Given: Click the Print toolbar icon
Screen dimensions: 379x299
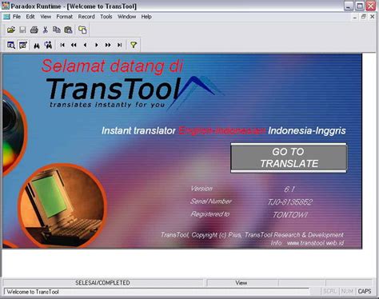Looking at the screenshot, I should coord(34,30).
